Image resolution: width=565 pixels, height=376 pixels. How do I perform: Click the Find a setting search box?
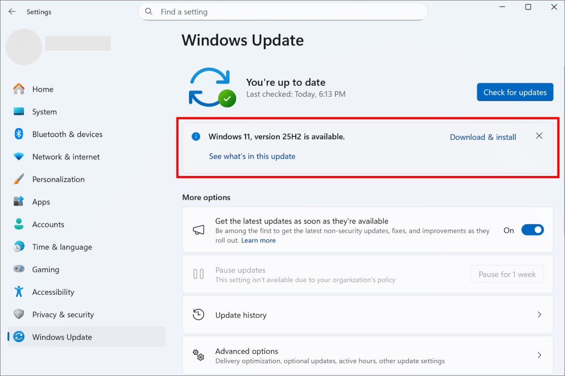coord(283,12)
